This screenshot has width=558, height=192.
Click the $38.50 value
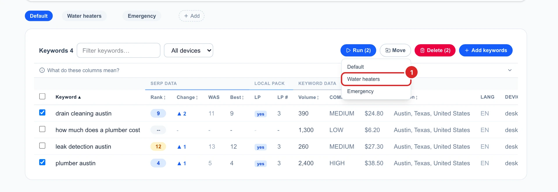[374, 163]
